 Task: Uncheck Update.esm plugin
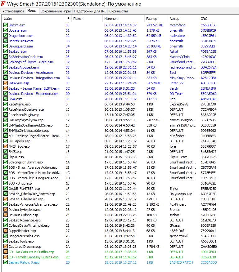pos(6,30)
